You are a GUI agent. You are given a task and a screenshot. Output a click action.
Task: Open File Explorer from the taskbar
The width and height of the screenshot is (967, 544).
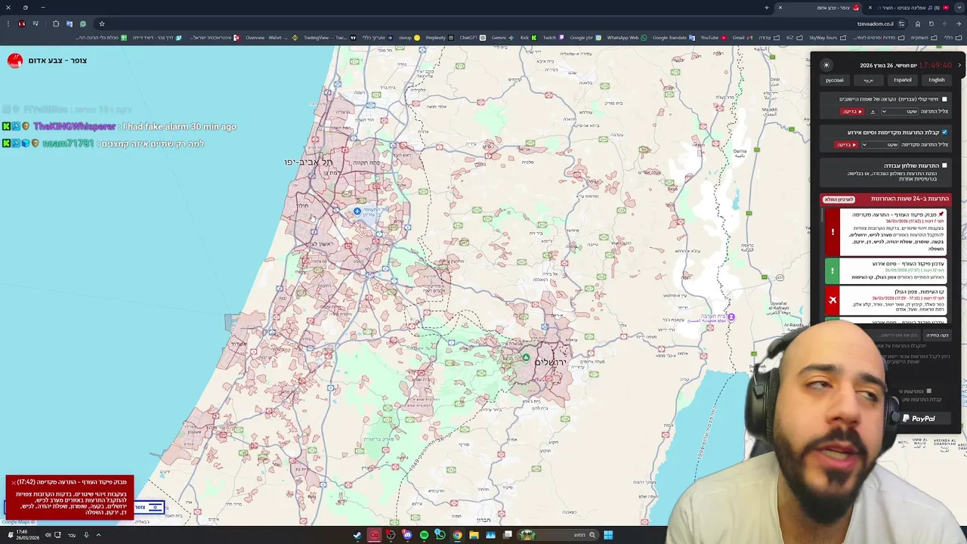pyautogui.click(x=474, y=535)
